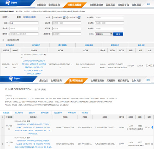Image resolution: width=154 pixels, height=149 pixels.
Task: Click the globe logo in lower header
Action: (x=11, y=78)
